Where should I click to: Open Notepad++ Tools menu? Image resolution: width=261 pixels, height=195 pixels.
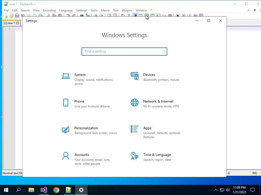tap(94, 10)
